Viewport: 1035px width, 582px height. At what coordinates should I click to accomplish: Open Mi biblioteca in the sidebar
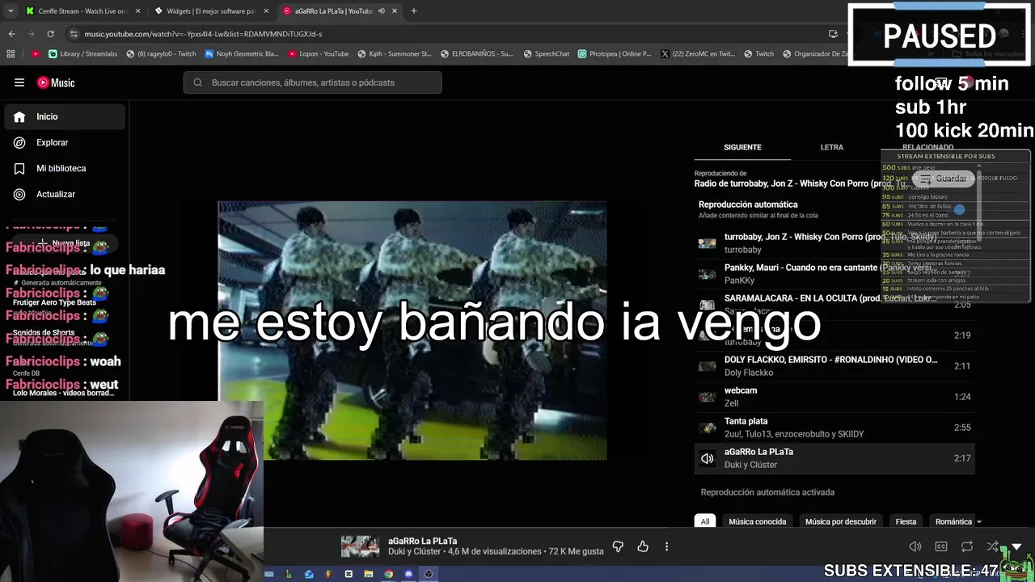[65, 168]
